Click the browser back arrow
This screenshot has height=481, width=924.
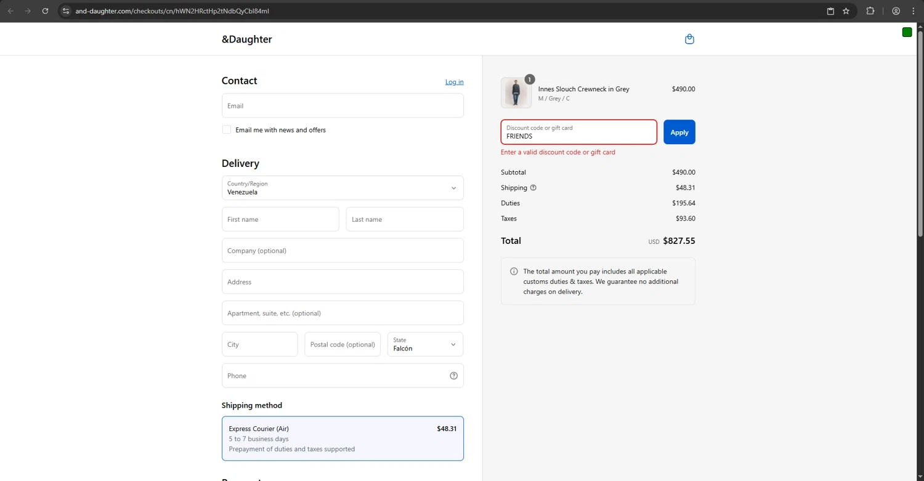10,11
